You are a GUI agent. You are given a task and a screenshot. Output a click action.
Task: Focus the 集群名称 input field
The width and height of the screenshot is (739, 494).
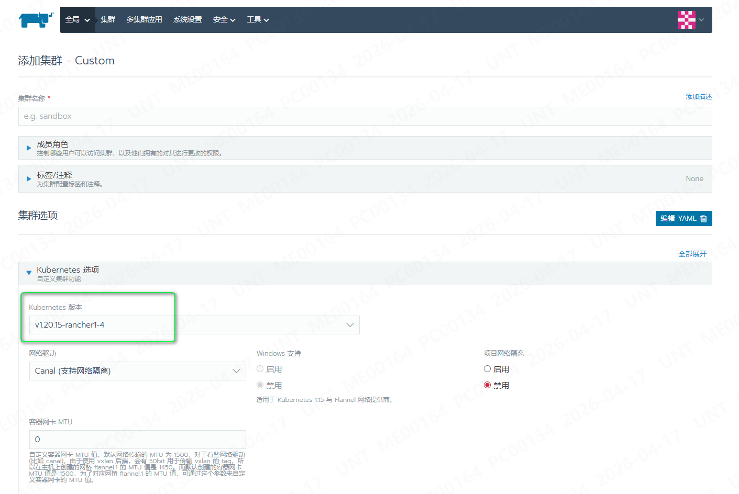click(x=365, y=116)
